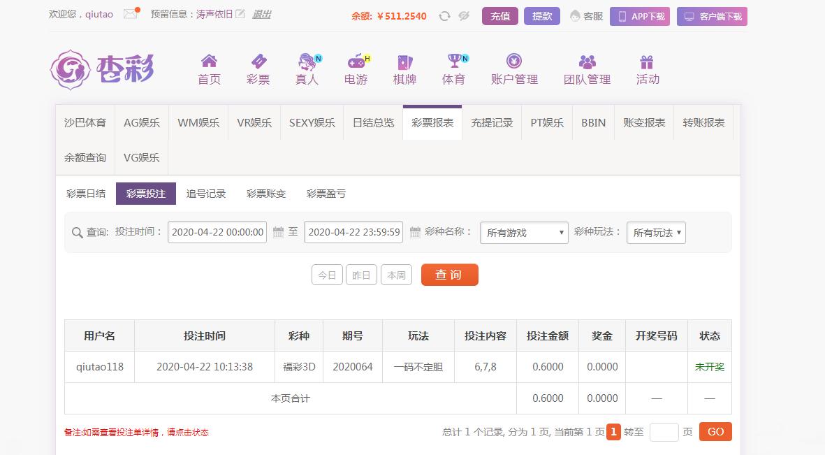
Task: Switch to the WM娱乐 tab
Action: coord(198,123)
